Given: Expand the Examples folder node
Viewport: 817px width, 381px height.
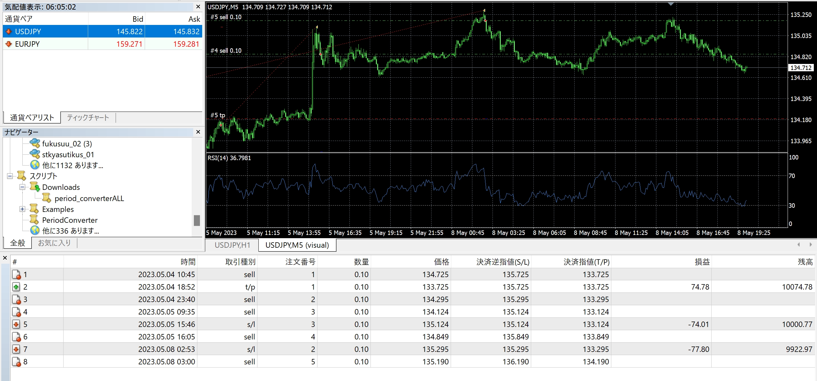Looking at the screenshot, I should (x=22, y=209).
